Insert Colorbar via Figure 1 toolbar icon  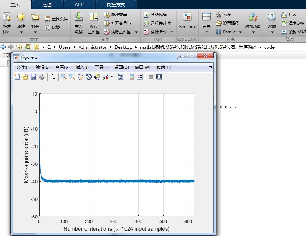point(132,77)
